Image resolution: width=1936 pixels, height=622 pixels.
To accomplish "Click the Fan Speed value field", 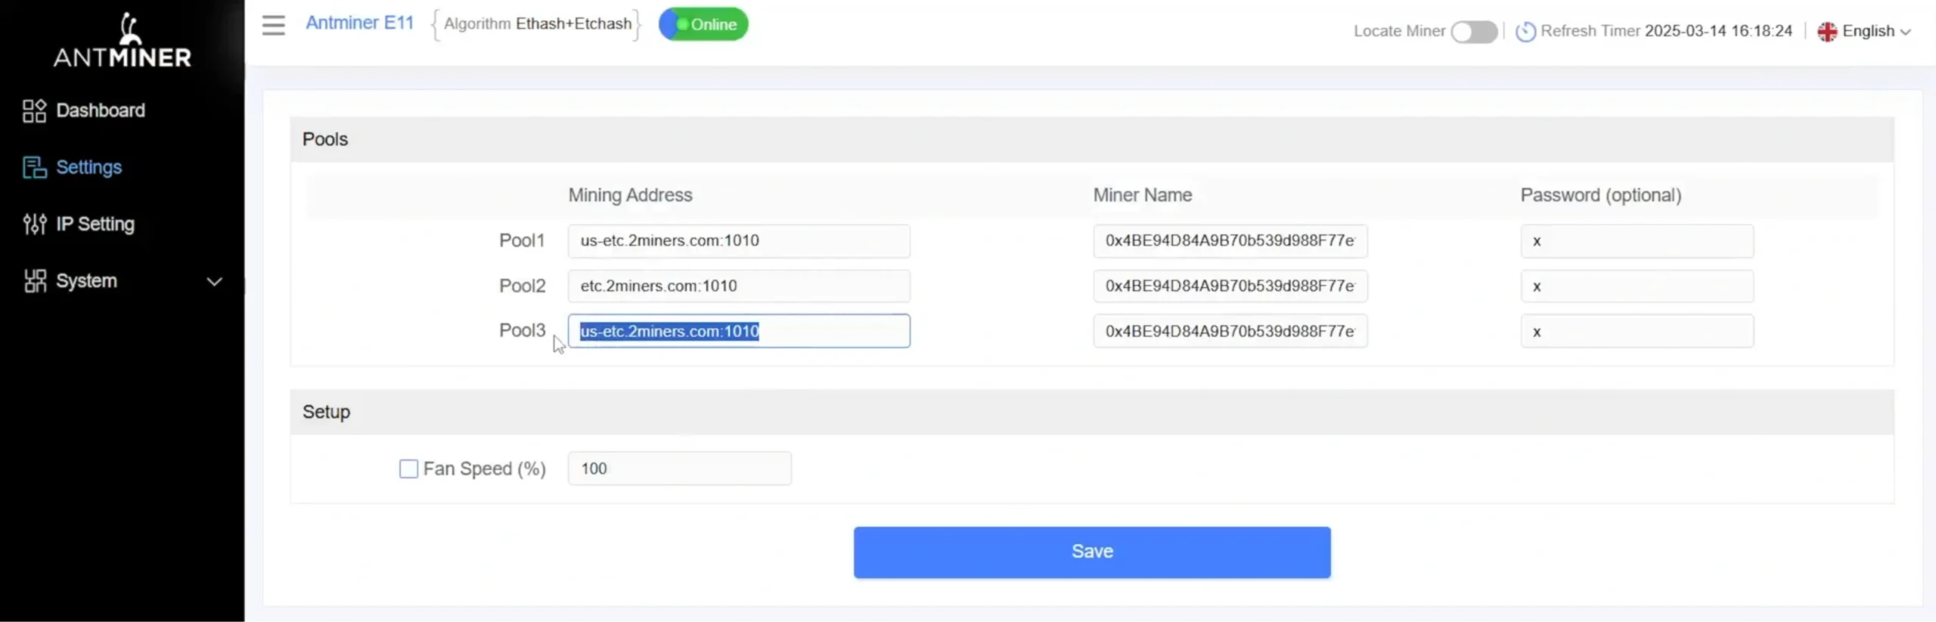I will (x=680, y=469).
